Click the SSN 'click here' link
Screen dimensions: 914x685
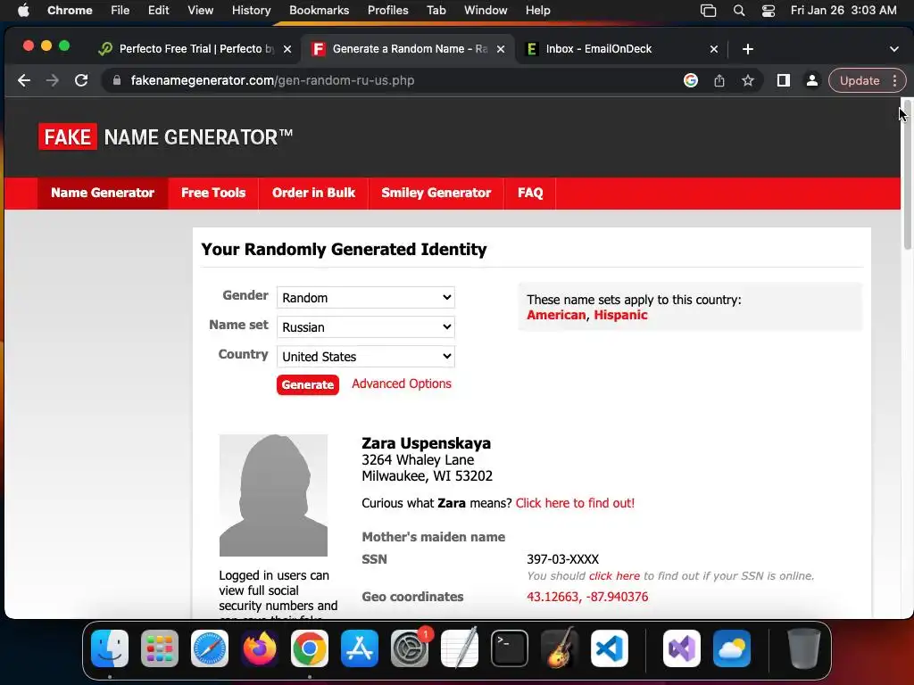coord(614,575)
